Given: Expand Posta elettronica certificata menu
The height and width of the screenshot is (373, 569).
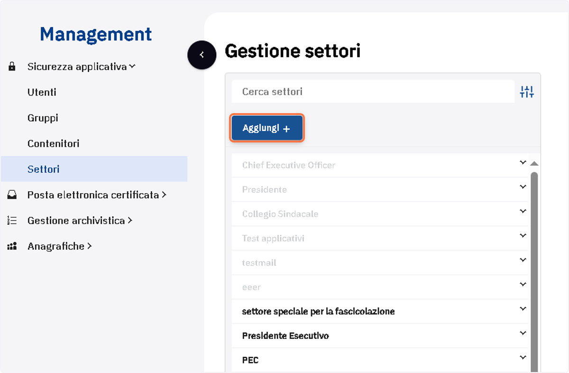Looking at the screenshot, I should (97, 195).
